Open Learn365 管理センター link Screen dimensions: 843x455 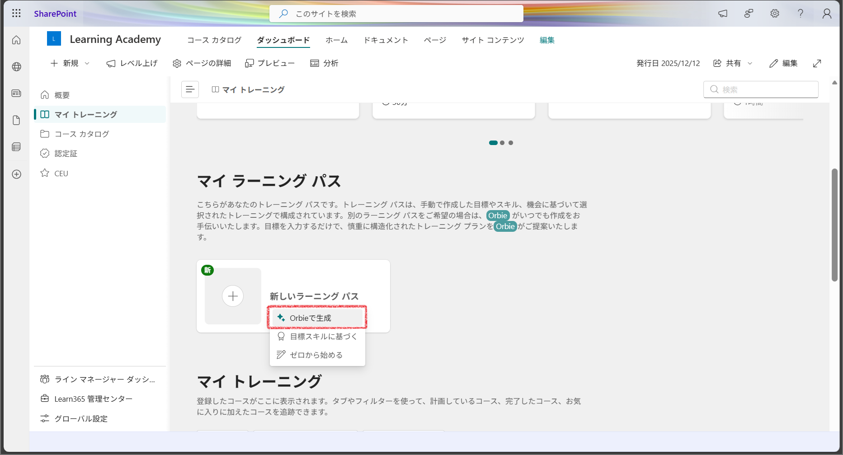click(100, 399)
